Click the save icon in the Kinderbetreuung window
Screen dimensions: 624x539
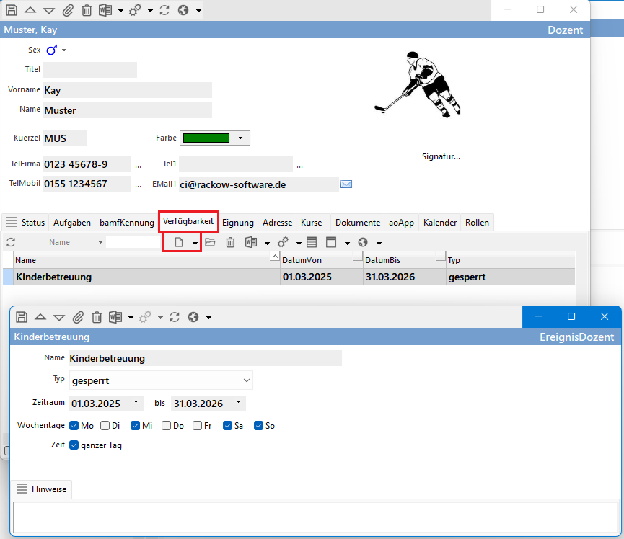[x=21, y=317]
